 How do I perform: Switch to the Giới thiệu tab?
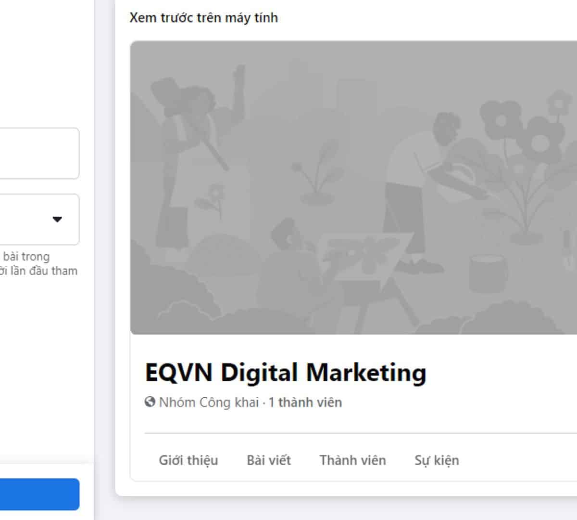pos(188,460)
